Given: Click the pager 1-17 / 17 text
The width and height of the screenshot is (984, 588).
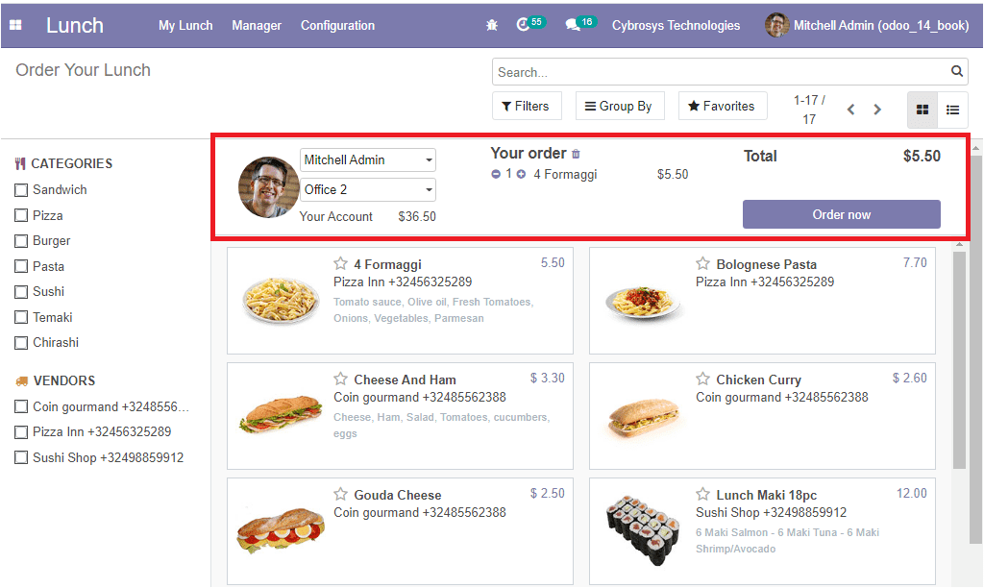Looking at the screenshot, I should coord(809,110).
